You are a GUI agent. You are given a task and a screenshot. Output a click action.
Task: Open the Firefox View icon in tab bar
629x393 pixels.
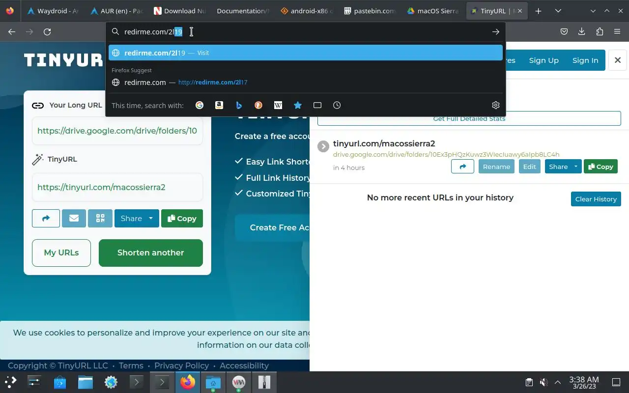(10, 11)
